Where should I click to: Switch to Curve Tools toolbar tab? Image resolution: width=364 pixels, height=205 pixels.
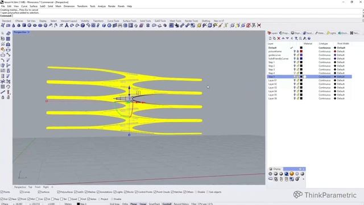click(113, 21)
